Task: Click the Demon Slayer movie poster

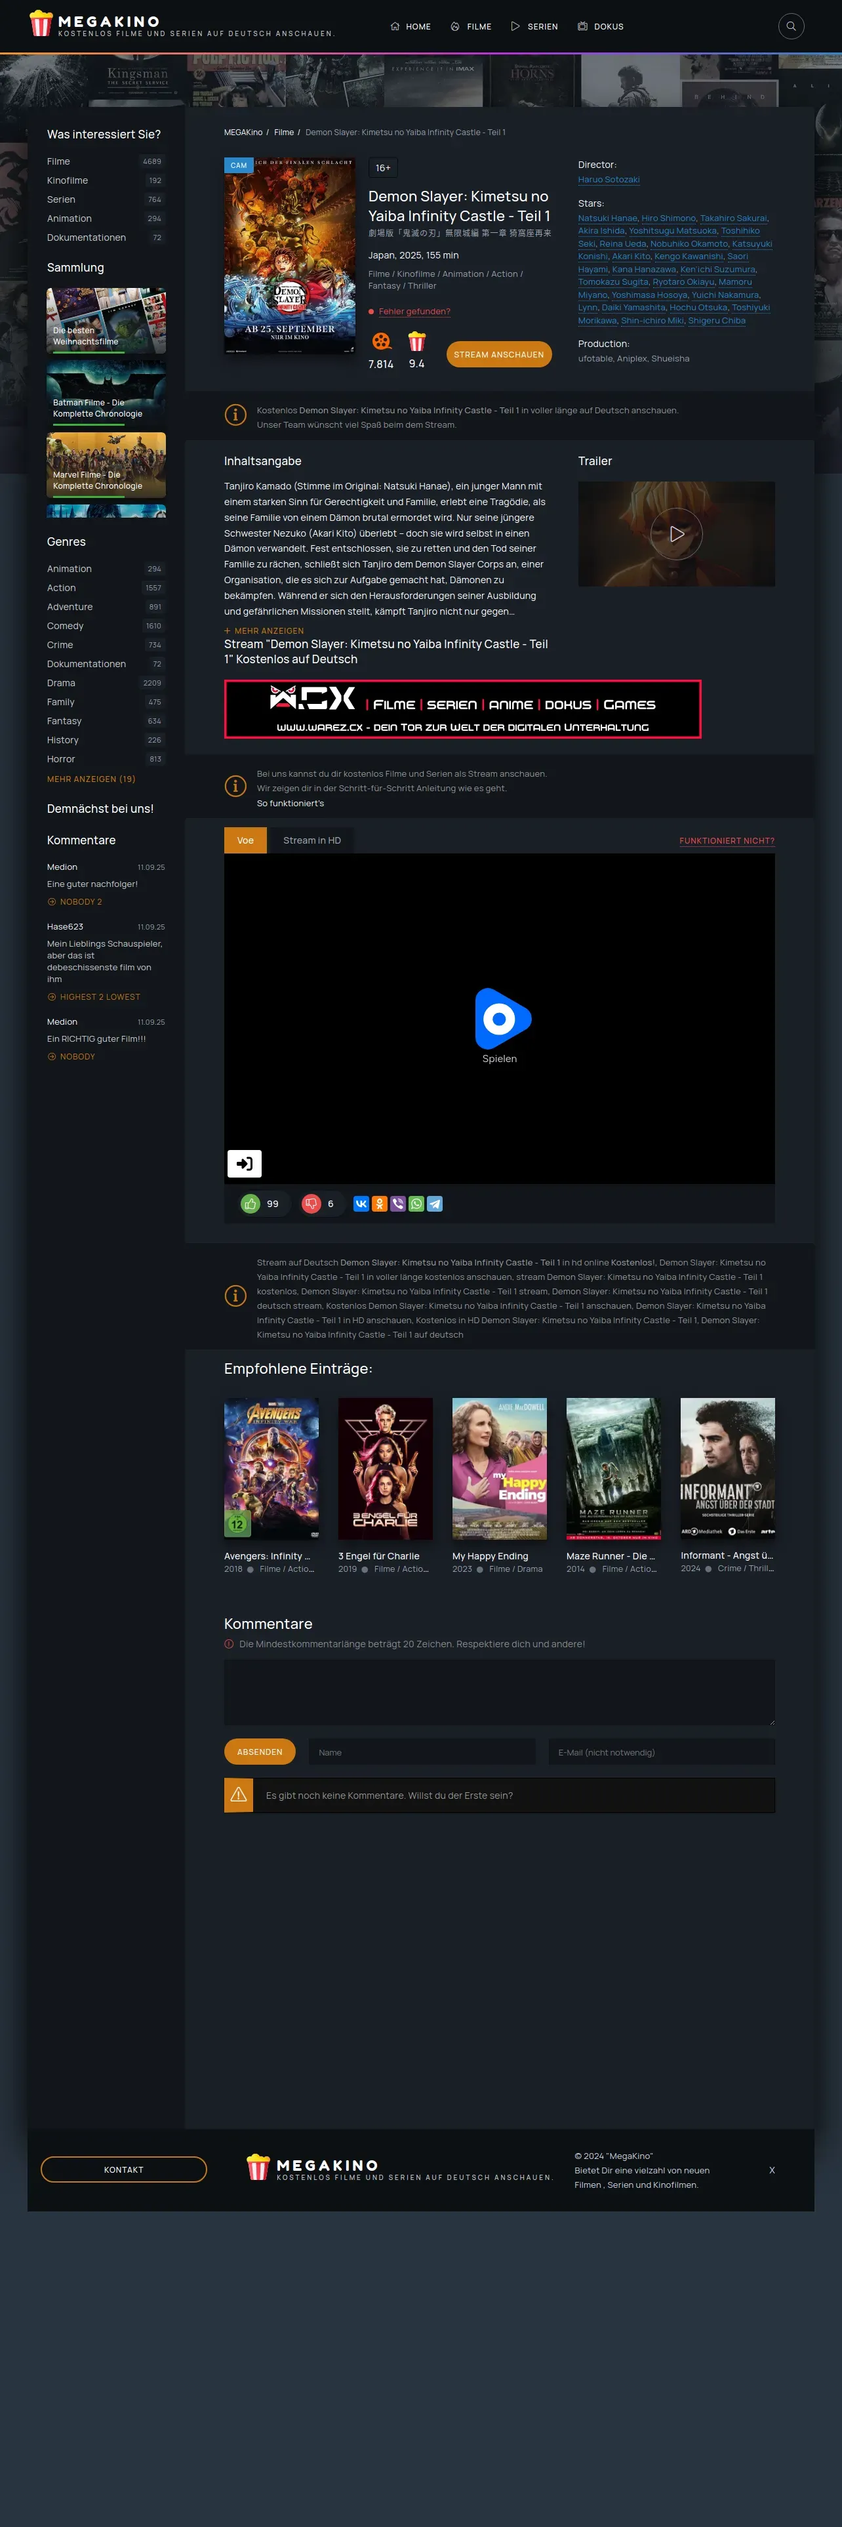Action: pyautogui.click(x=290, y=256)
